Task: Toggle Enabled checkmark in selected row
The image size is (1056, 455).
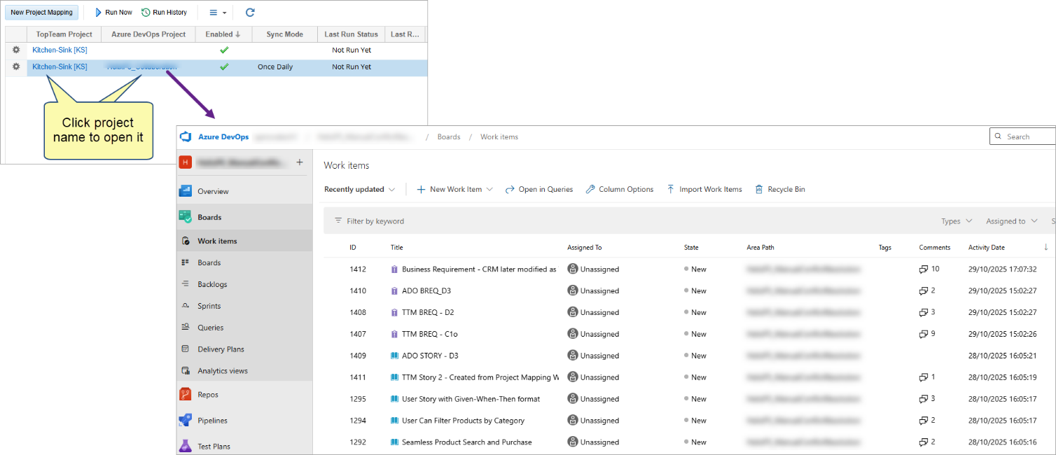Action: pos(224,67)
